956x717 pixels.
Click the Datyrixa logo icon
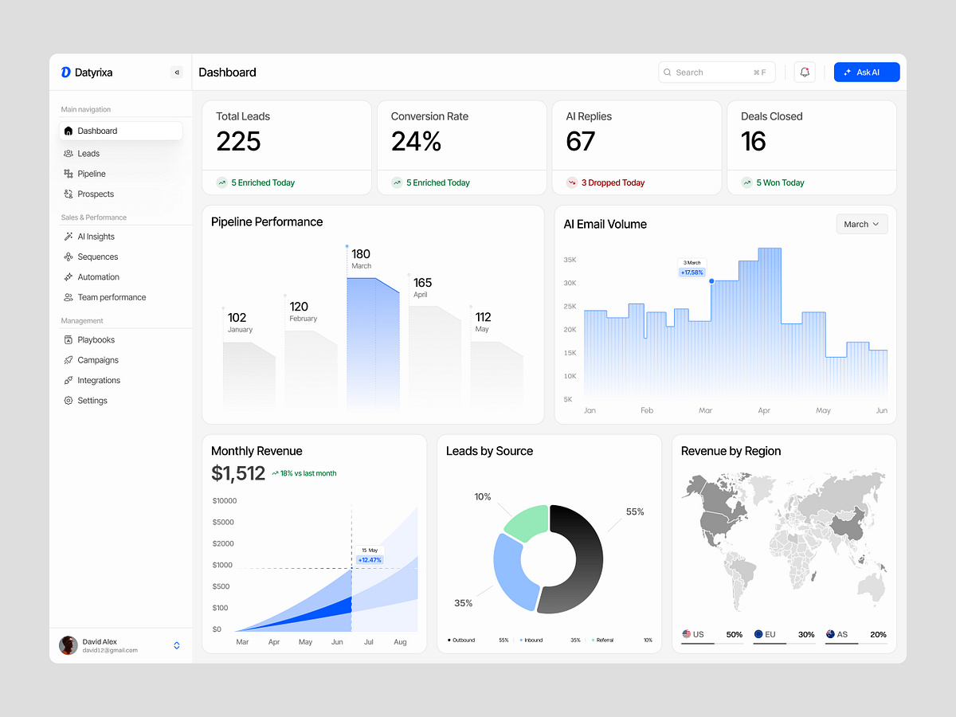(x=65, y=72)
